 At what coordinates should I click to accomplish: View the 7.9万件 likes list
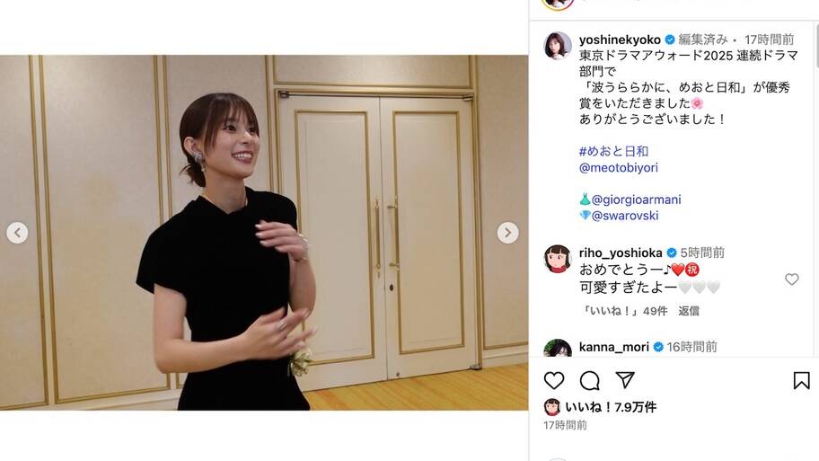(x=611, y=407)
